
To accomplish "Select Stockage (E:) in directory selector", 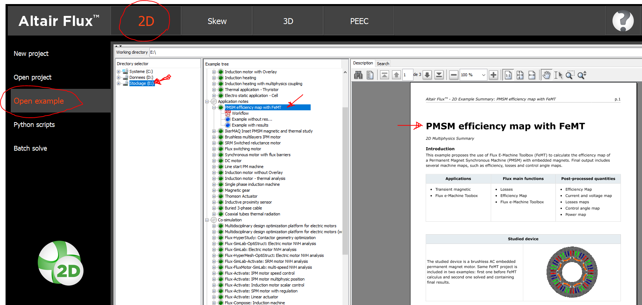I will coord(141,83).
